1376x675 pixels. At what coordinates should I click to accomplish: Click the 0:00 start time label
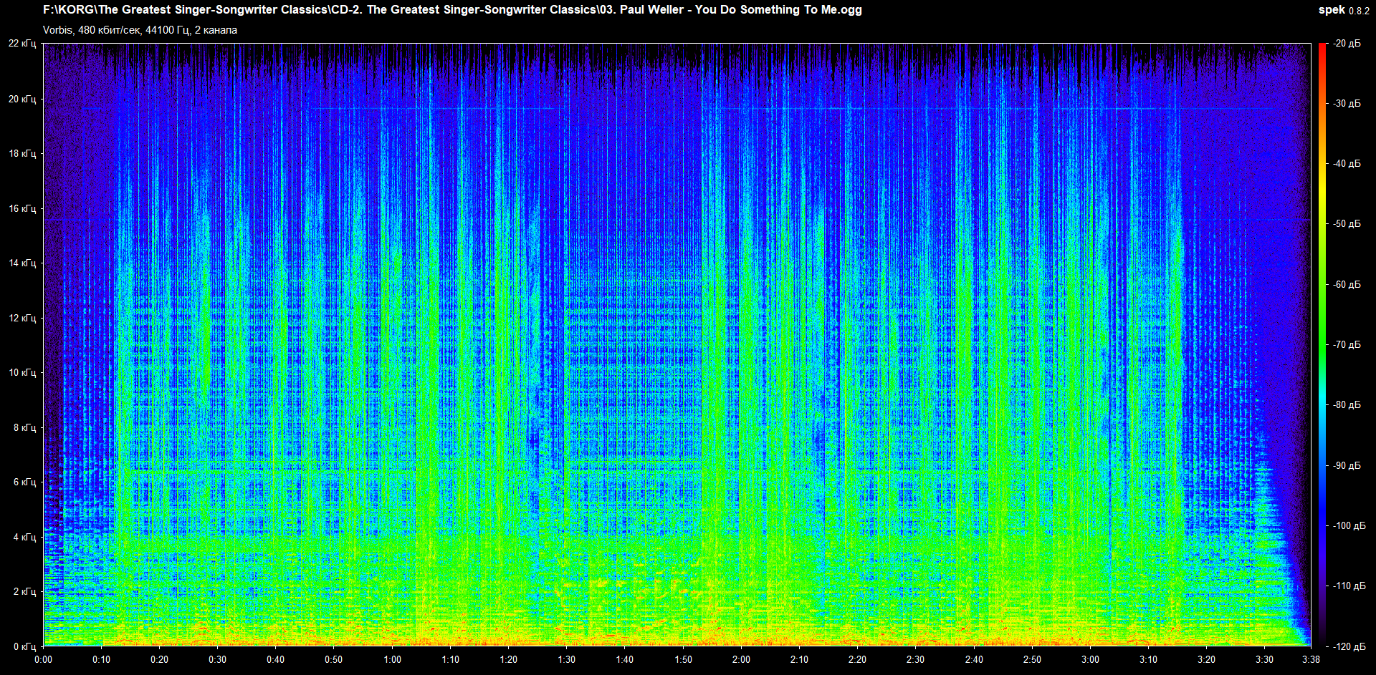click(x=43, y=659)
